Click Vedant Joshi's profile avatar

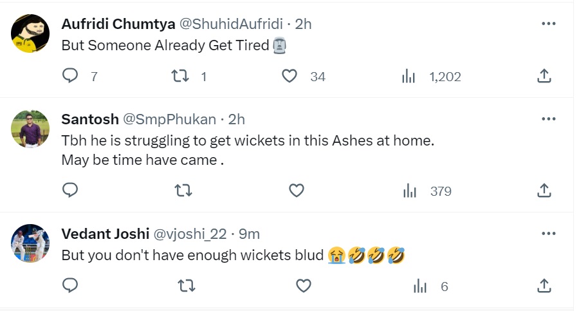point(30,243)
